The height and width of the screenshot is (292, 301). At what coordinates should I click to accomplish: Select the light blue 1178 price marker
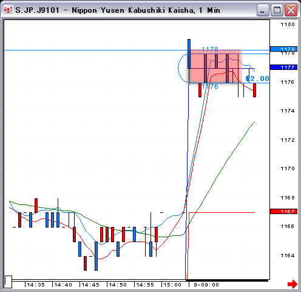[x=283, y=49]
